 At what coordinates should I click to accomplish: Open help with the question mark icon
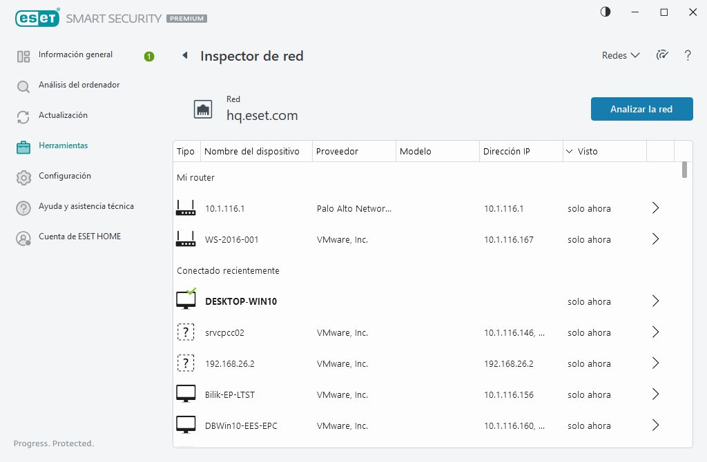[688, 55]
